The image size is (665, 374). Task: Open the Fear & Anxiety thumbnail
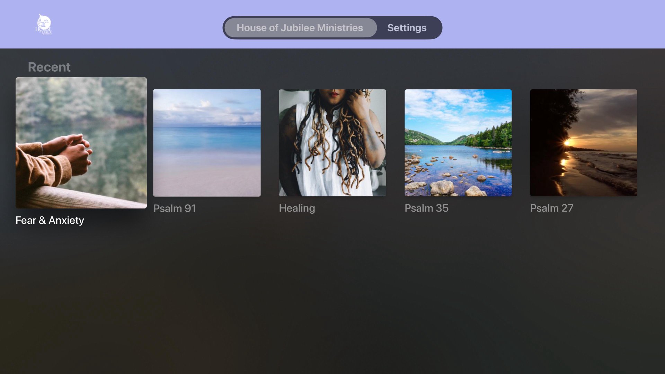tap(81, 143)
